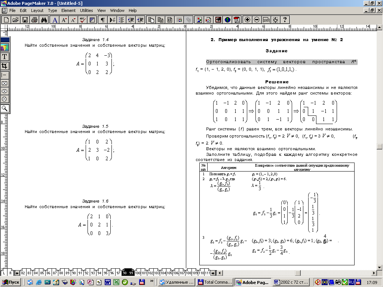This screenshot has height=287, width=383.
Task: Select the Zoom magnifier tool in toolbox
Action: coord(4,108)
